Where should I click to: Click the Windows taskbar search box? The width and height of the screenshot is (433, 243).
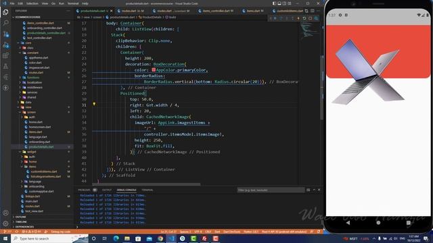[x=49, y=238]
